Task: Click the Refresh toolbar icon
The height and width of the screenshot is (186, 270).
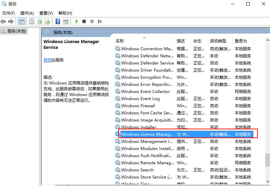Action: tap(40, 21)
